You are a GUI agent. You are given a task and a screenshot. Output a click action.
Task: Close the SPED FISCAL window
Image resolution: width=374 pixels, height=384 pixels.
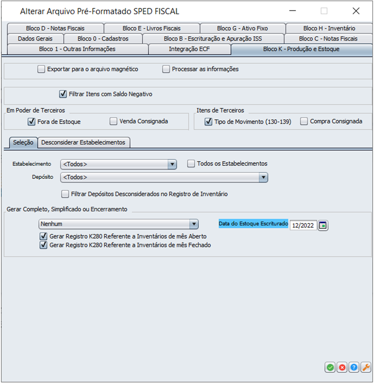tap(356, 11)
